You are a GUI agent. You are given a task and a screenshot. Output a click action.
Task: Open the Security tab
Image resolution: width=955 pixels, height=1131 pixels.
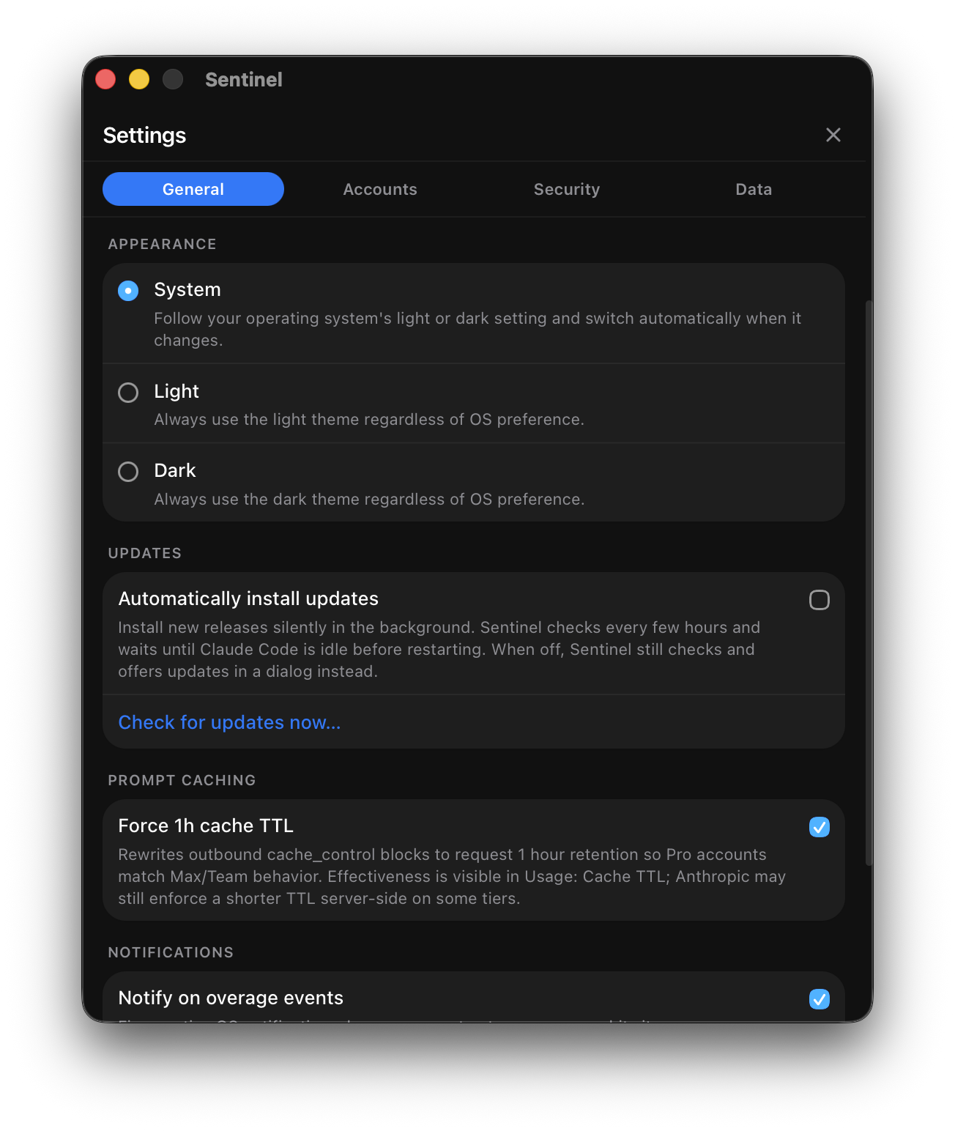[x=567, y=189]
